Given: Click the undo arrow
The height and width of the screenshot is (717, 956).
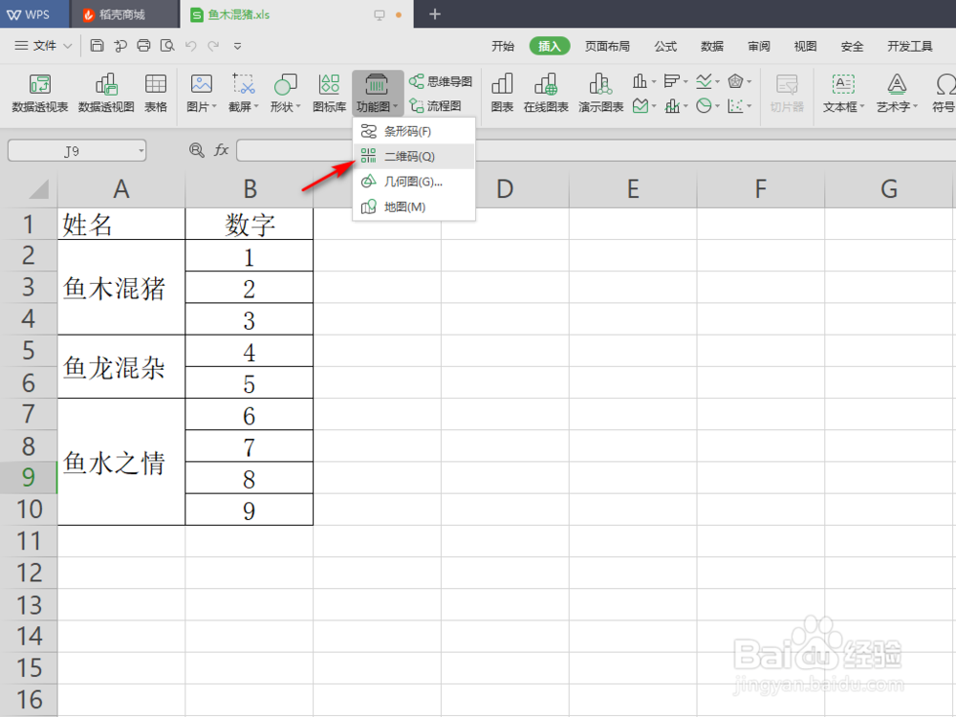Looking at the screenshot, I should pyautogui.click(x=191, y=46).
